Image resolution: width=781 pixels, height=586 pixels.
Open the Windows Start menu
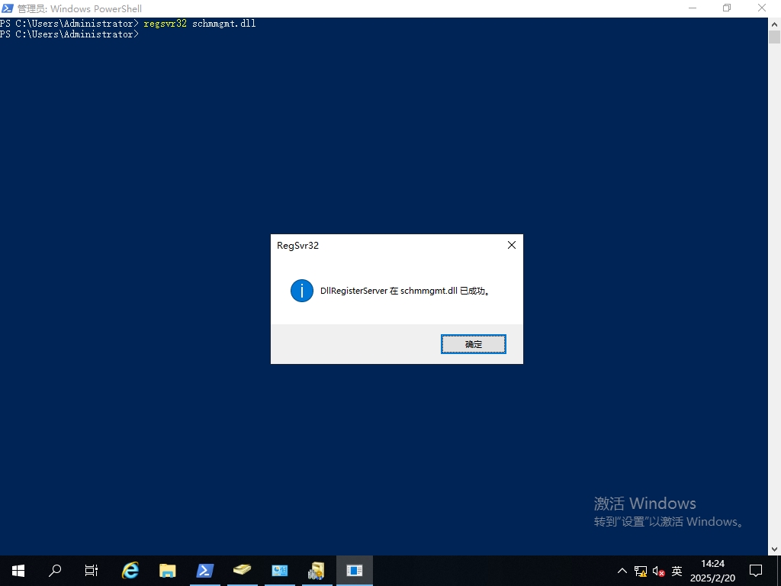18,570
